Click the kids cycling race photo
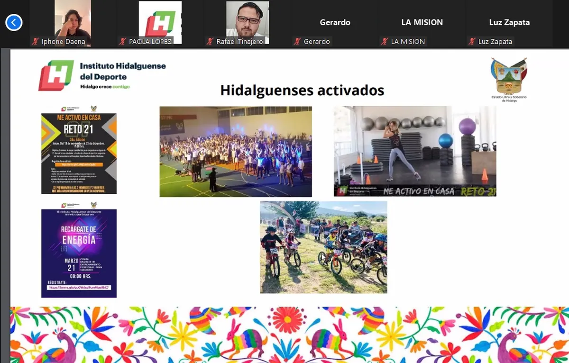This screenshot has height=363, width=569. (x=323, y=247)
